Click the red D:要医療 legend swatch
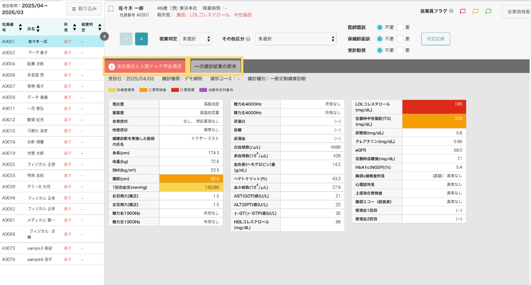Screen dimensions: 531x285 (175, 90)
